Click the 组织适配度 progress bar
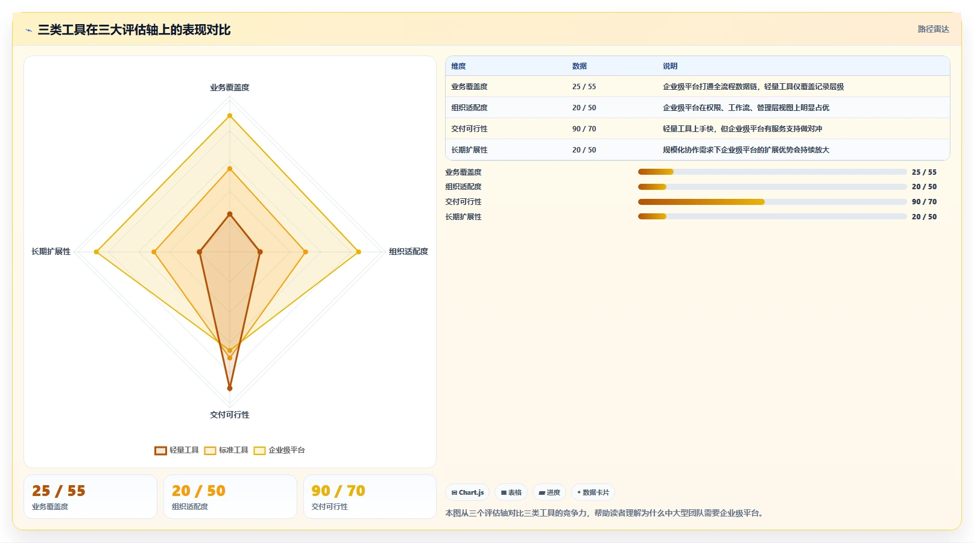The width and height of the screenshot is (974, 543). point(772,187)
